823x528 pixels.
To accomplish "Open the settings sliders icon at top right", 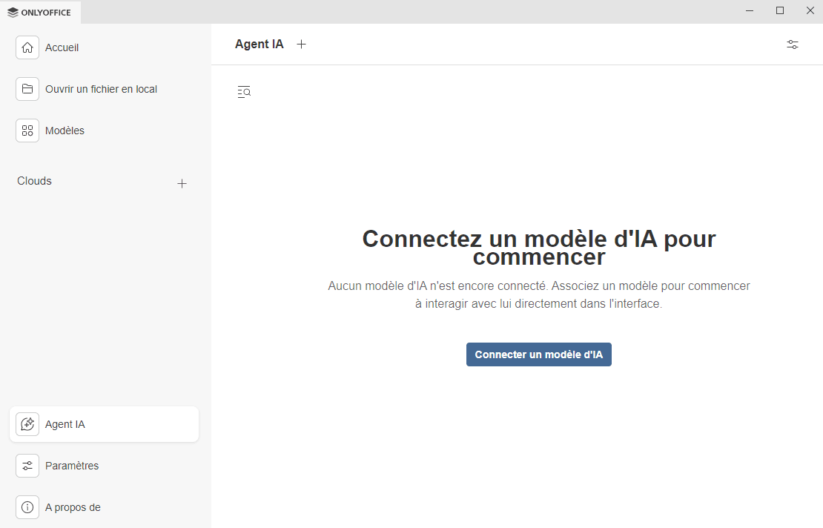I will click(x=793, y=44).
